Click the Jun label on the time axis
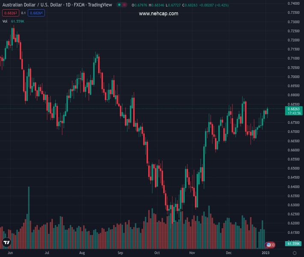This screenshot has height=257, width=304. (x=10, y=253)
